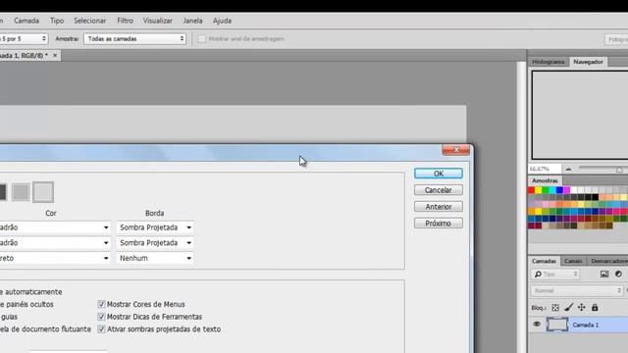Open the Ajuda menu

point(222,21)
